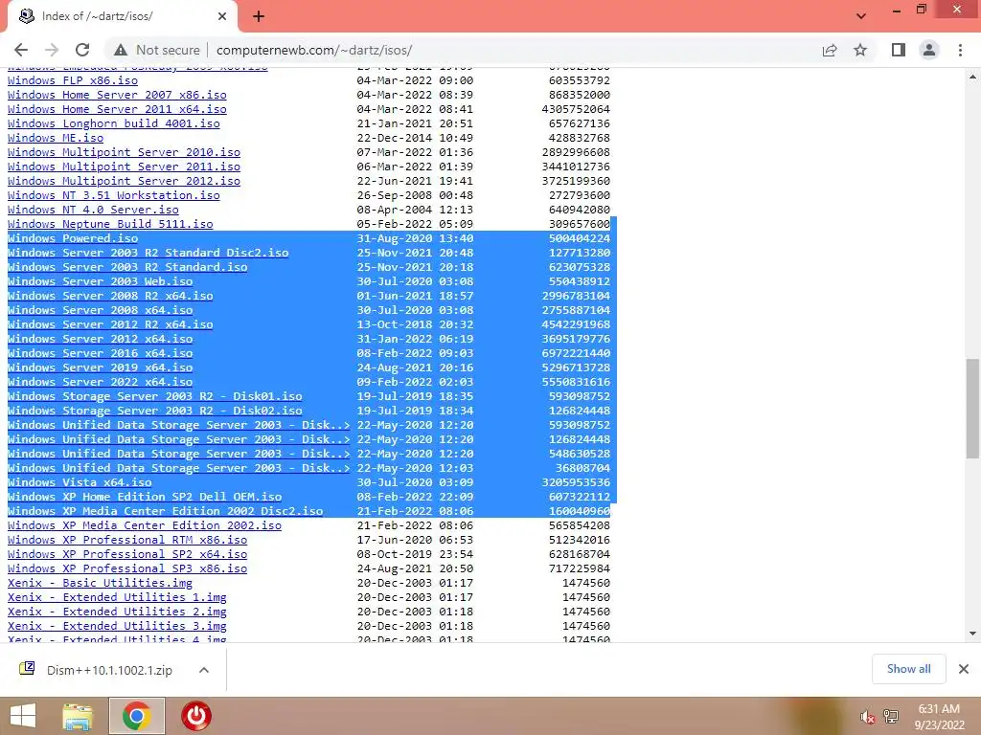The width and height of the screenshot is (981, 735).
Task: Open Windows Multipoint Server 2011.iso
Action: point(124,167)
